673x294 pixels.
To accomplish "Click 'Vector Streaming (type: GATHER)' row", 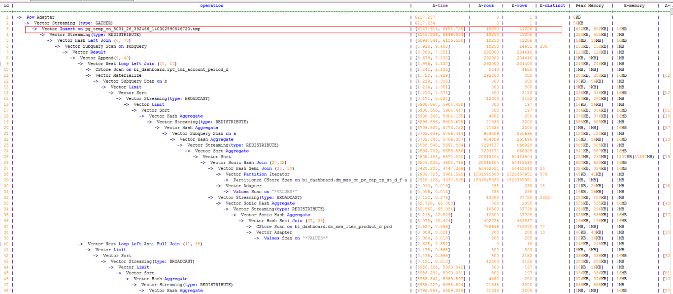I will (x=73, y=23).
